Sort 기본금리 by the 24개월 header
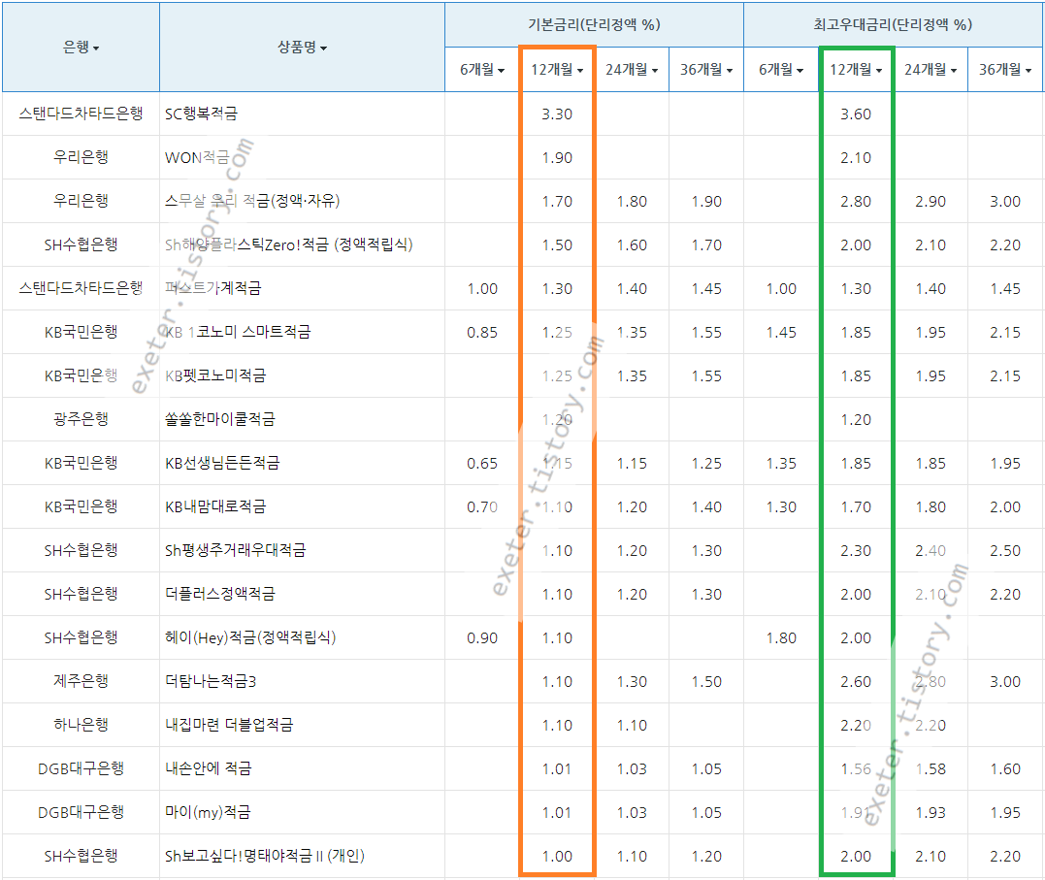 [631, 69]
